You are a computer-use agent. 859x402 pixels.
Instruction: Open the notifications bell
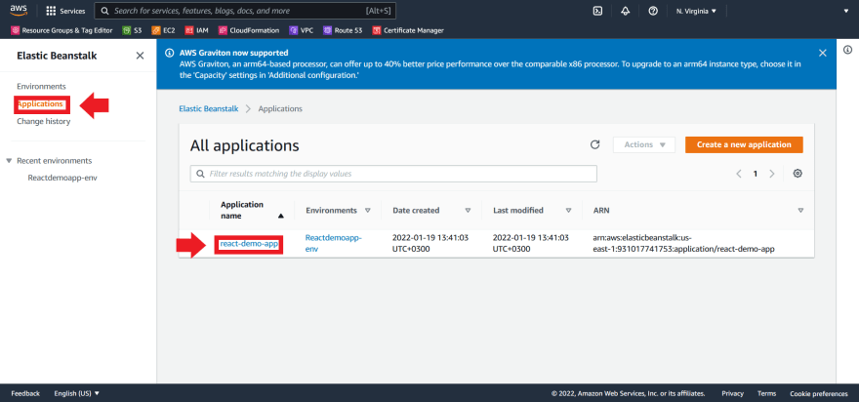tap(625, 11)
